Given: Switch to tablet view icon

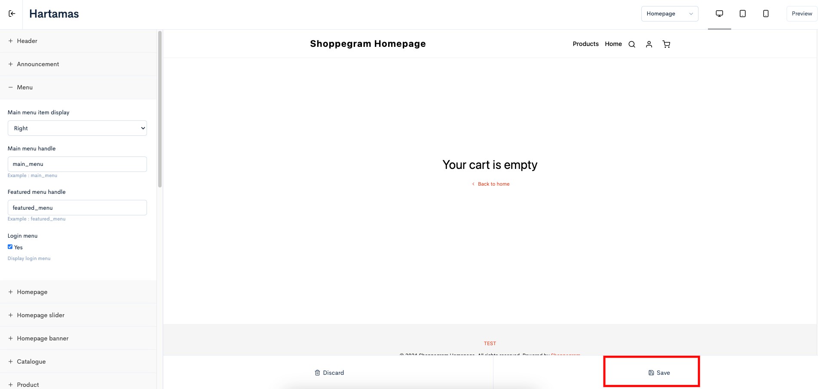Looking at the screenshot, I should [x=742, y=14].
